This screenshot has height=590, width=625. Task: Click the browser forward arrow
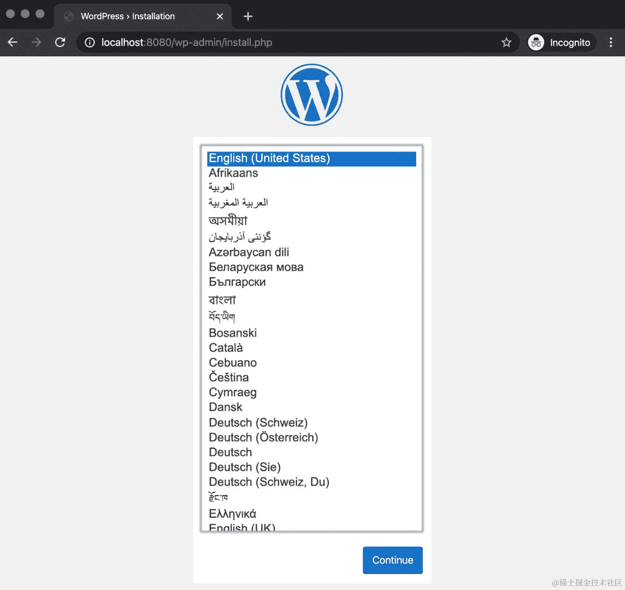point(36,42)
